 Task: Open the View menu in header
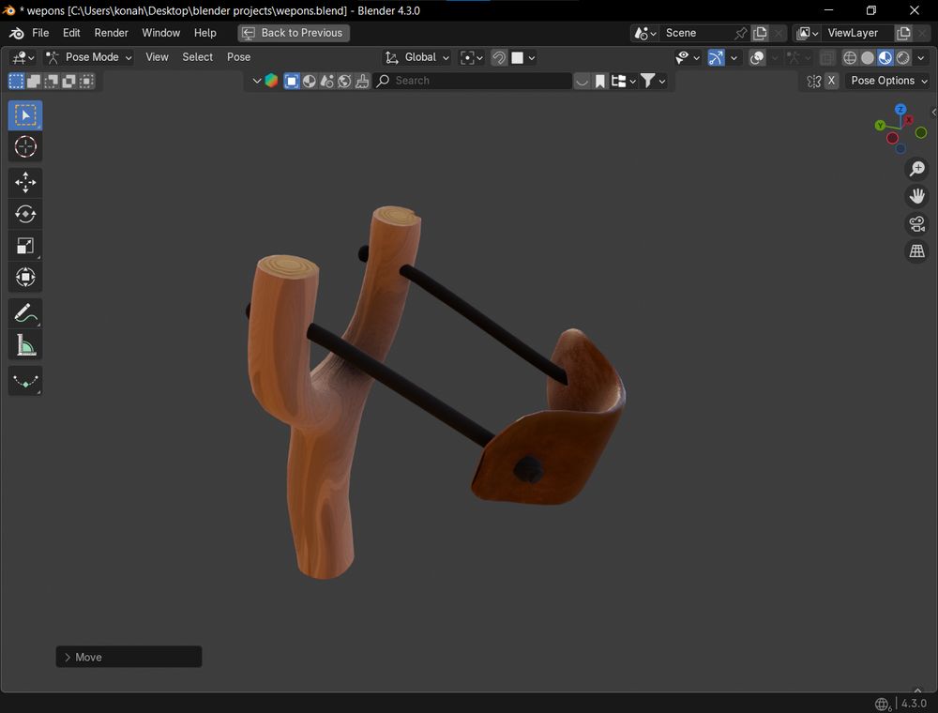pos(157,57)
